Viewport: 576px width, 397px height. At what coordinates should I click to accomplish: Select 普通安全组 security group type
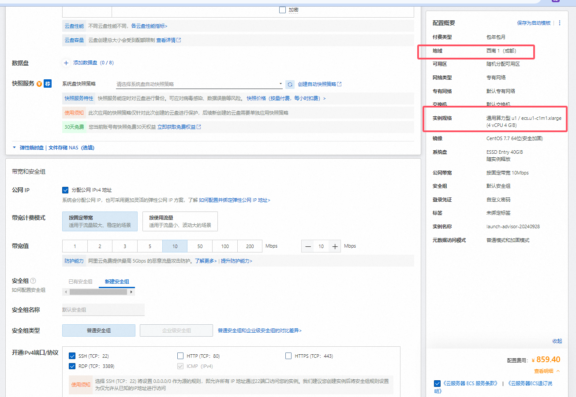(x=99, y=330)
